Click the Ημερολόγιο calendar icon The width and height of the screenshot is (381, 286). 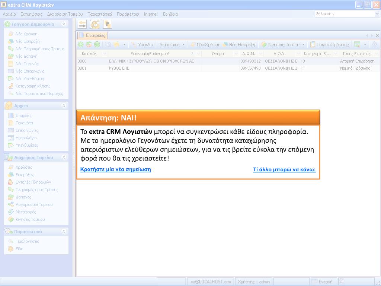pyautogui.click(x=11, y=138)
